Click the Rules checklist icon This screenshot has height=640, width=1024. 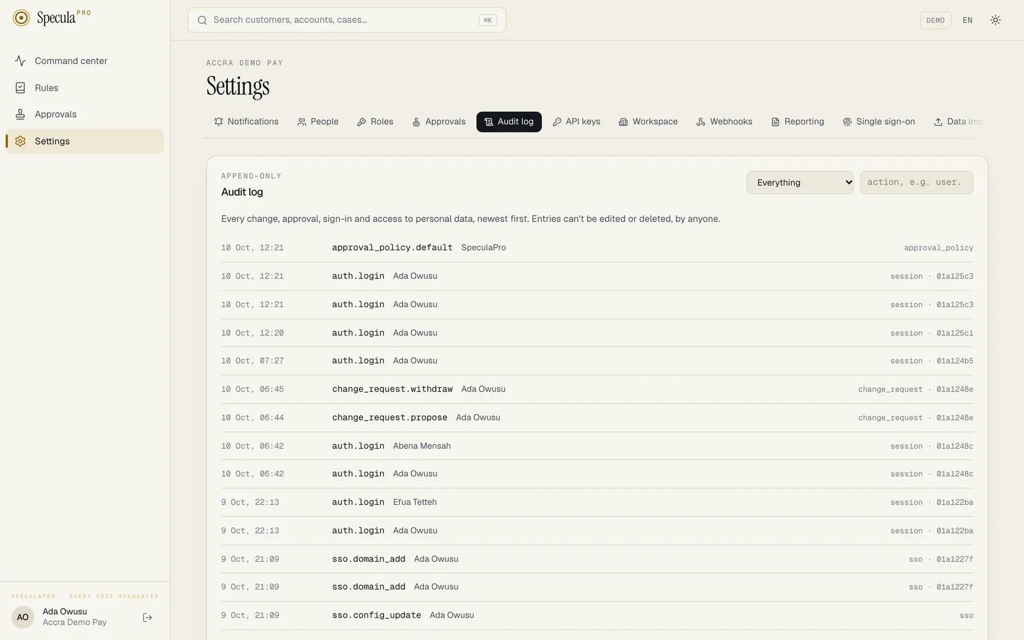click(x=20, y=88)
